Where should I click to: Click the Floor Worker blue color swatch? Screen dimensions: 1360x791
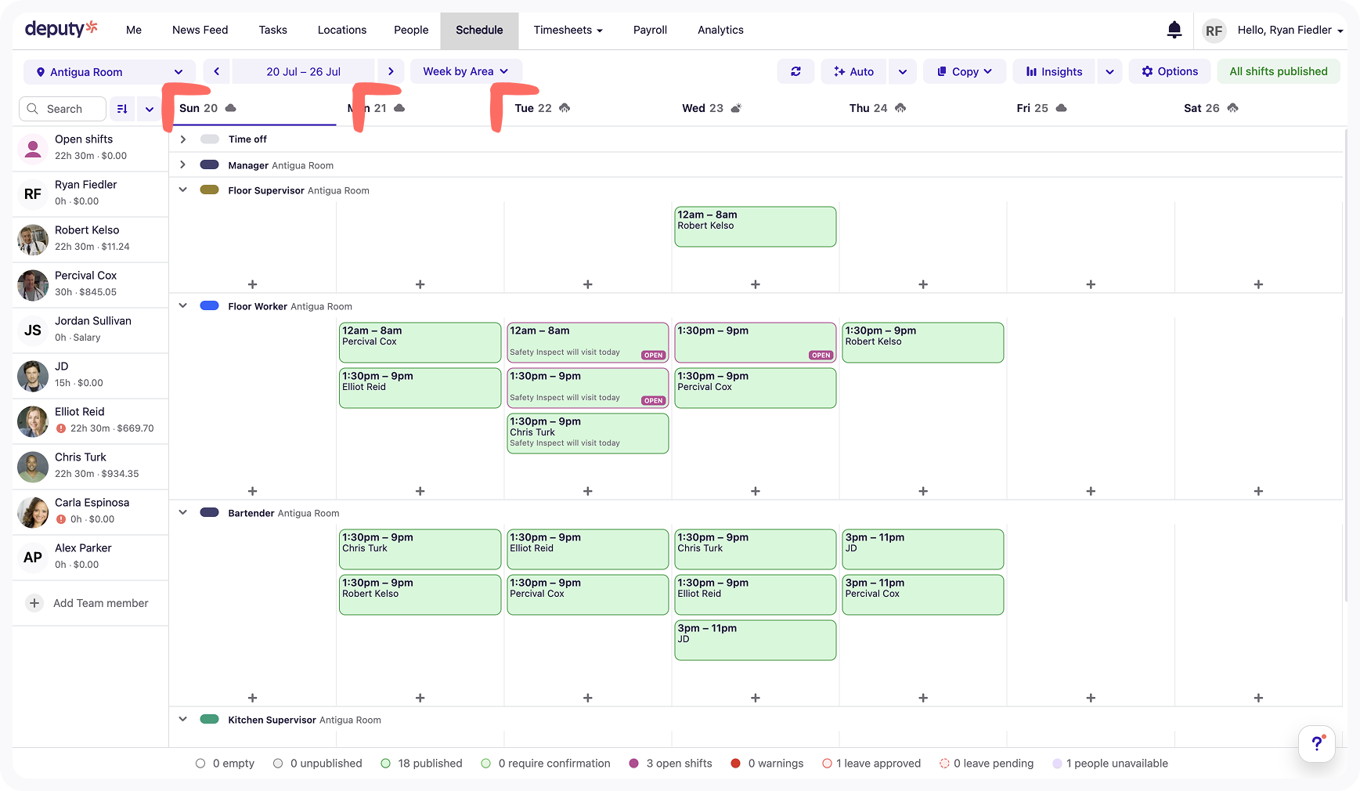tap(209, 306)
